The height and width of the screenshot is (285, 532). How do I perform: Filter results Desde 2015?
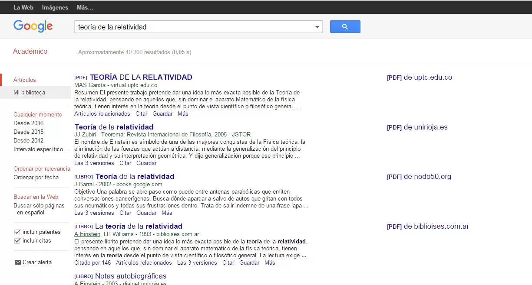click(28, 132)
